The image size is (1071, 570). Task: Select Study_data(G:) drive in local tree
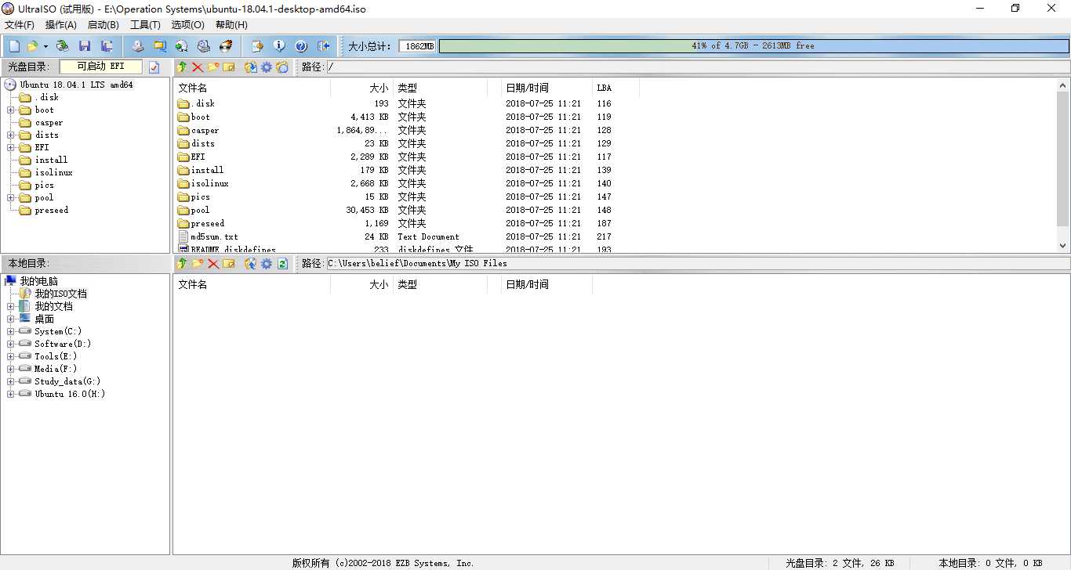click(67, 382)
